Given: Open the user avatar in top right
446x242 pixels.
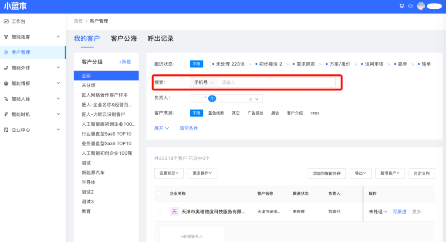Looking at the screenshot, I should 421,6.
